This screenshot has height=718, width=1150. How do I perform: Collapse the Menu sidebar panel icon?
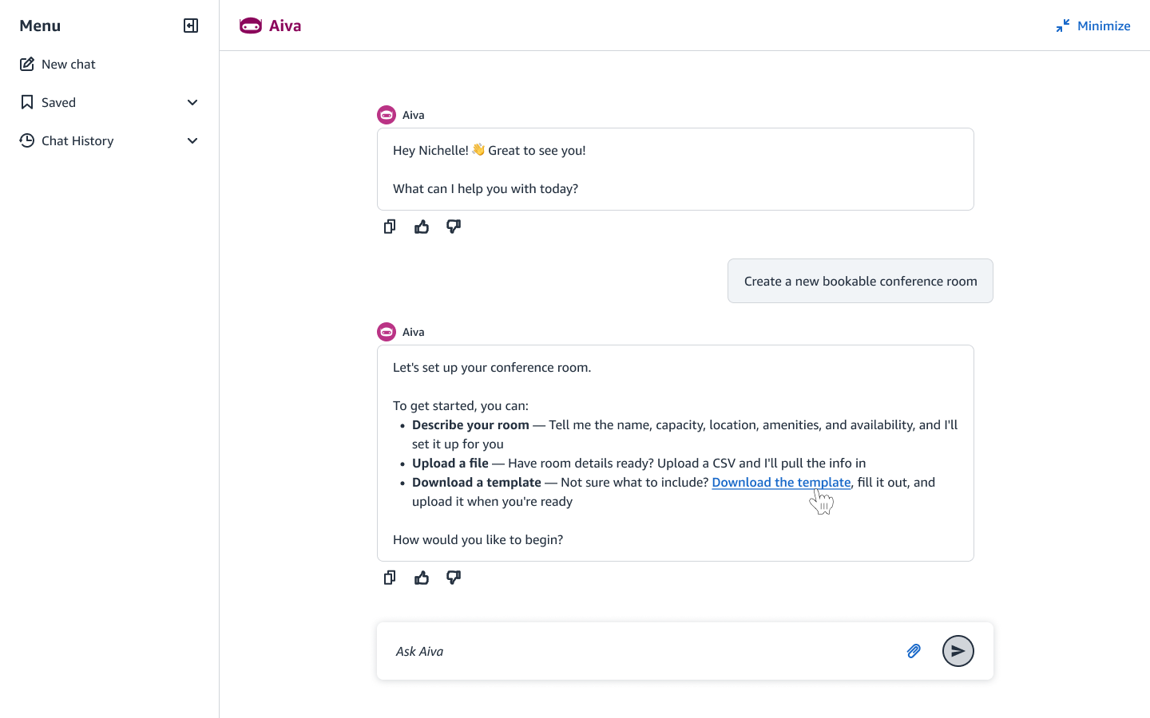[191, 26]
